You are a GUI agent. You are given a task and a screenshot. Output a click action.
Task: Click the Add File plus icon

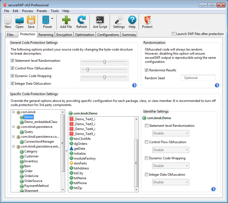click(66, 21)
